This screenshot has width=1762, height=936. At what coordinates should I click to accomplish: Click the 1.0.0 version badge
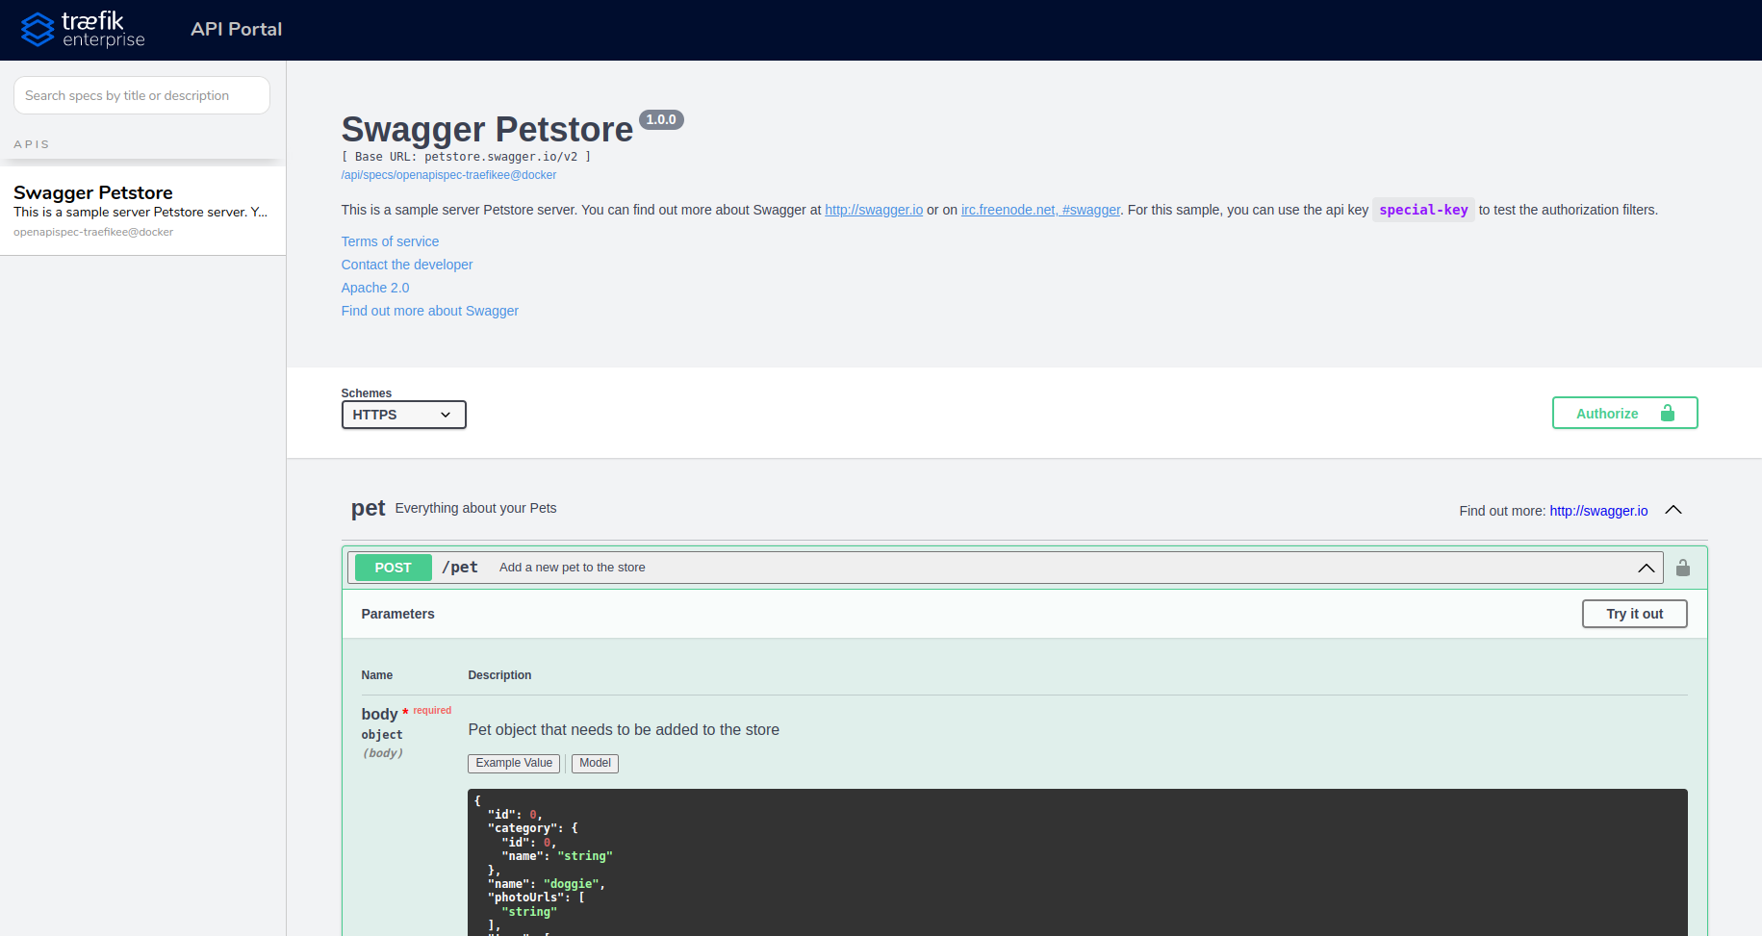661,119
